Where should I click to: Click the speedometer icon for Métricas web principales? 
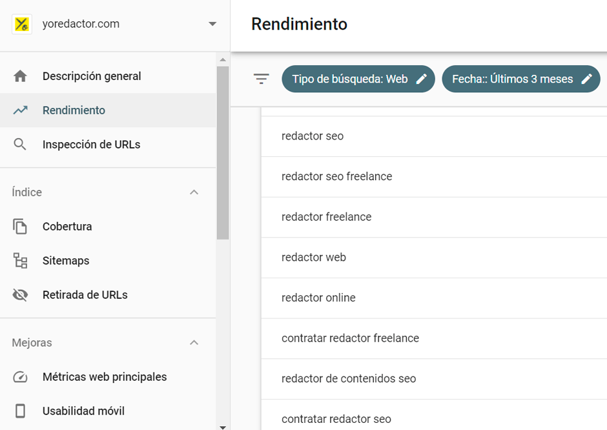click(x=20, y=376)
